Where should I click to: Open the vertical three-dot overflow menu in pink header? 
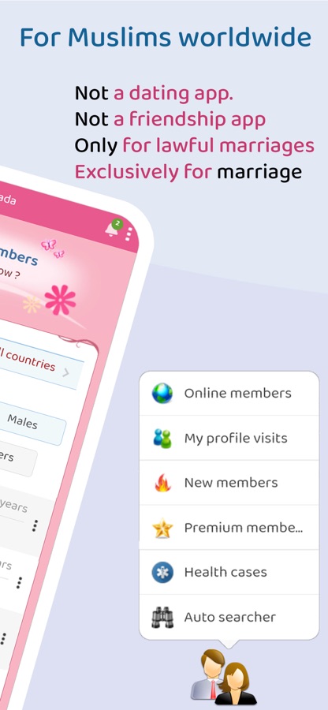pyautogui.click(x=129, y=234)
